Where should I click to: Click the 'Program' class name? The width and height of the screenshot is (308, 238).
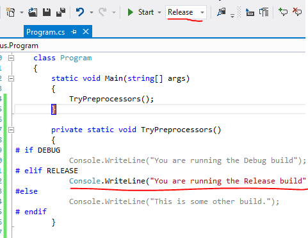click(76, 58)
